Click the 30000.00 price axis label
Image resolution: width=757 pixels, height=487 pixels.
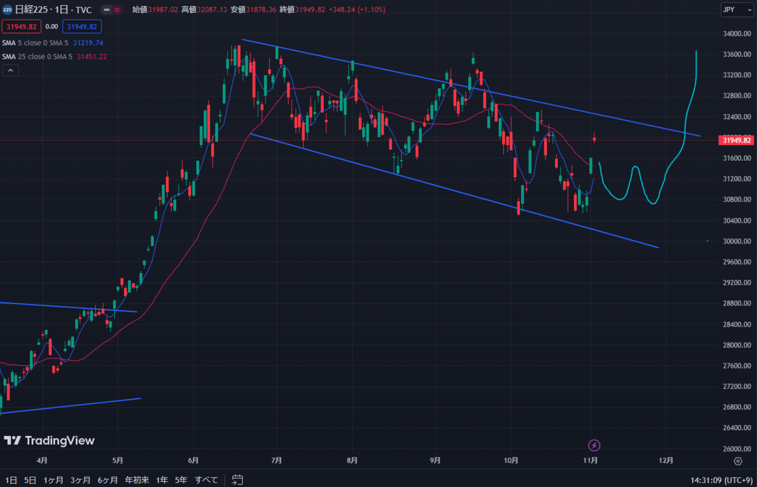(737, 242)
